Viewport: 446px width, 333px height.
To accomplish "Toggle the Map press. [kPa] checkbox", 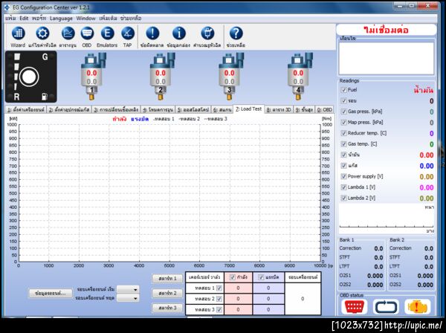I will 343,123.
